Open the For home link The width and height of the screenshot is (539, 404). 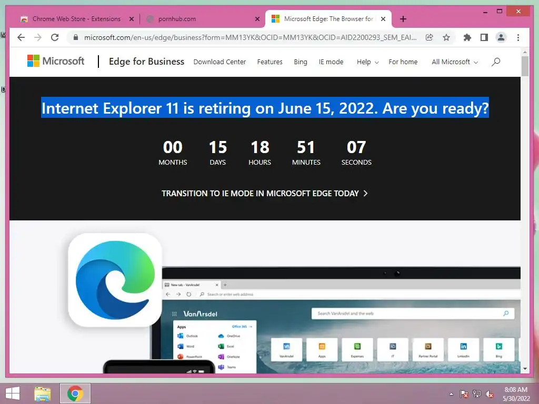click(403, 62)
